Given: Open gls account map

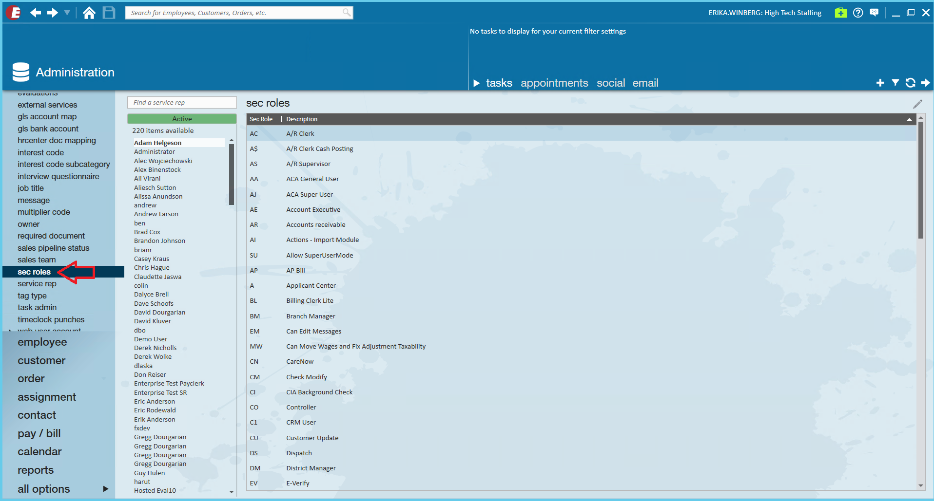Looking at the screenshot, I should (x=47, y=117).
